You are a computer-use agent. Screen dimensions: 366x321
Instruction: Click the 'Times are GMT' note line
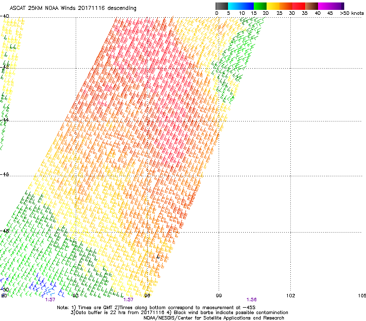156,308
